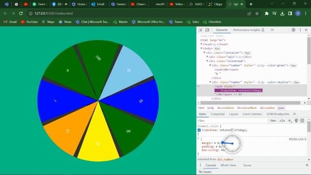The width and height of the screenshot is (311, 175).
Task: Click the site information icon
Action: (x=31, y=14)
